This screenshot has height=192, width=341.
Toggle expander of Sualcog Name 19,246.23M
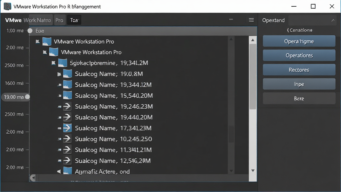pos(59,107)
